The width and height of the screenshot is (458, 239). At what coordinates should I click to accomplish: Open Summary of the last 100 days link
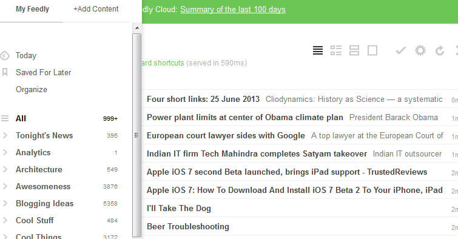pyautogui.click(x=233, y=9)
